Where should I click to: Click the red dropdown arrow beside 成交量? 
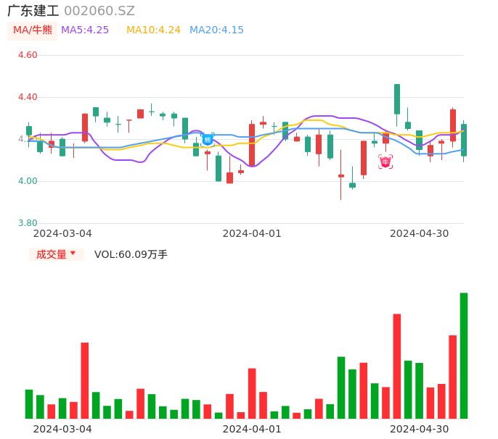coord(73,254)
